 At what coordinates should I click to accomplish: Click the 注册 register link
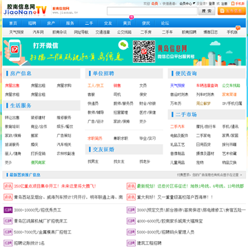(224, 3)
